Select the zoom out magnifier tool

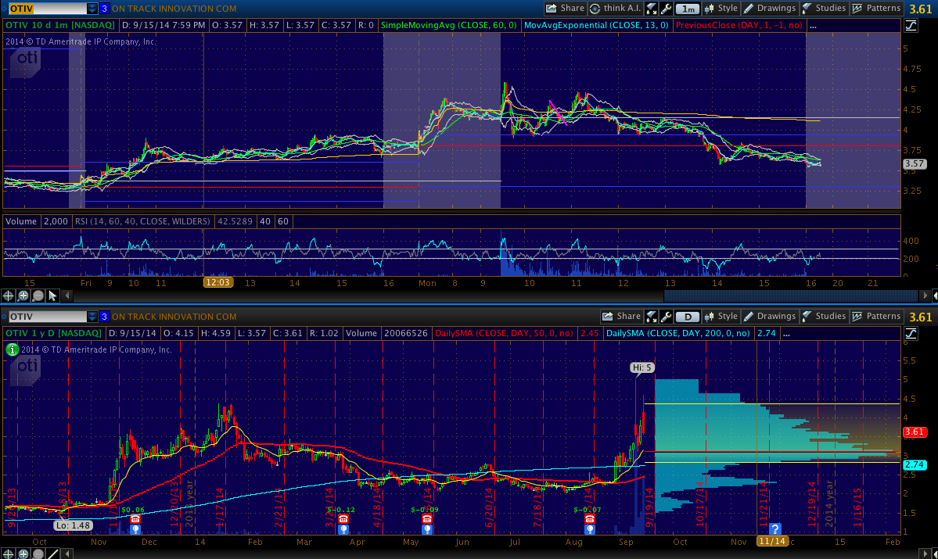coord(38,296)
